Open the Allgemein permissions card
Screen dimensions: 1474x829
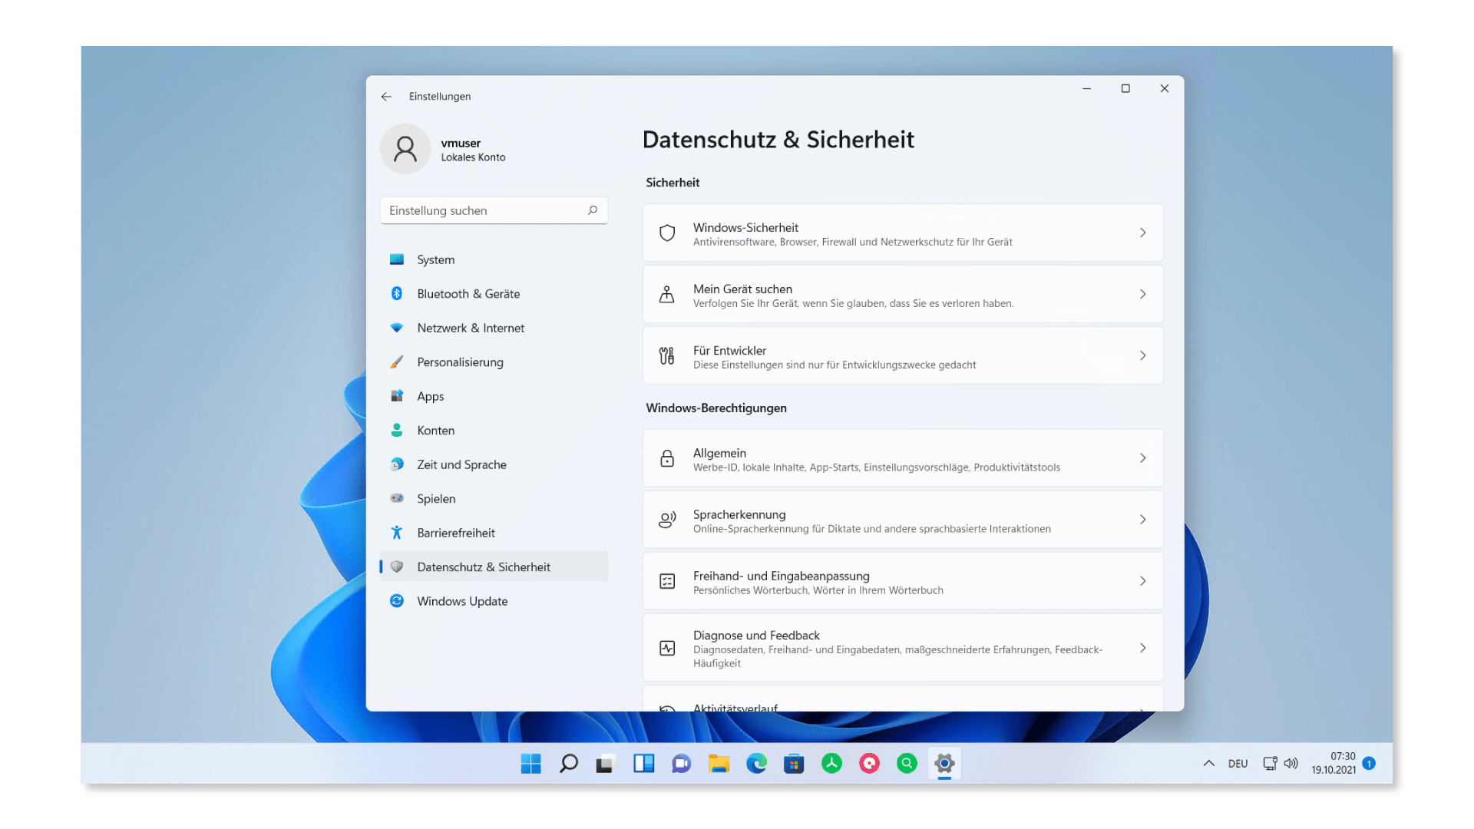[903, 458]
